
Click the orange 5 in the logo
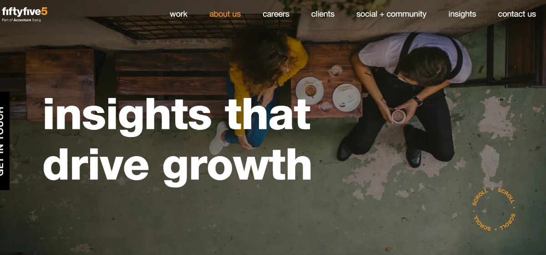click(44, 12)
